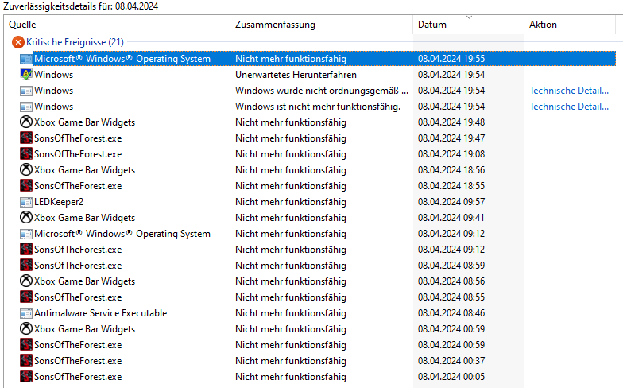Select Xbox Game Bar Widgets entry at 08:56

point(84,281)
